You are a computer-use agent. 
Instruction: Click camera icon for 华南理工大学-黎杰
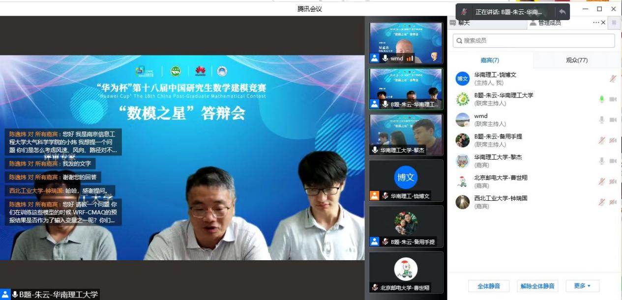(x=613, y=161)
